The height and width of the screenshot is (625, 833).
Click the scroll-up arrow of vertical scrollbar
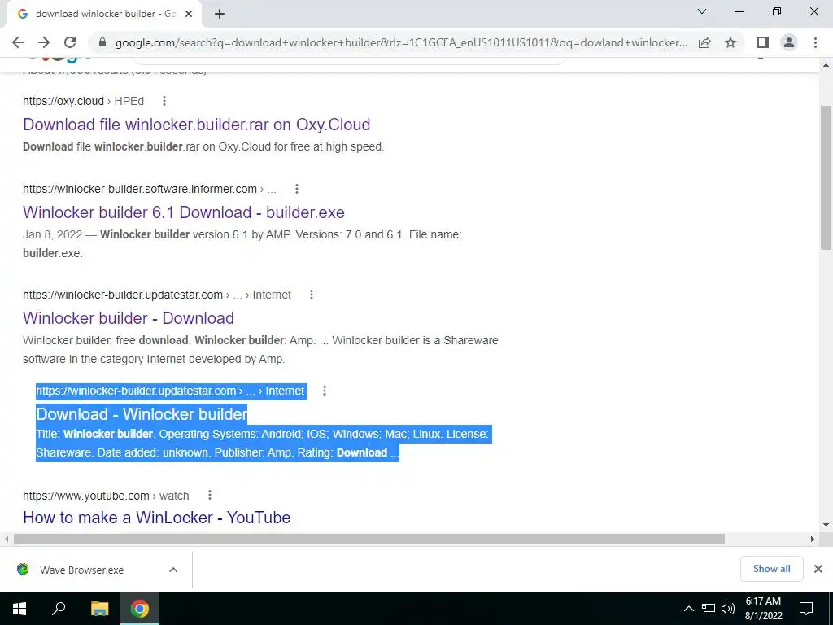[826, 65]
